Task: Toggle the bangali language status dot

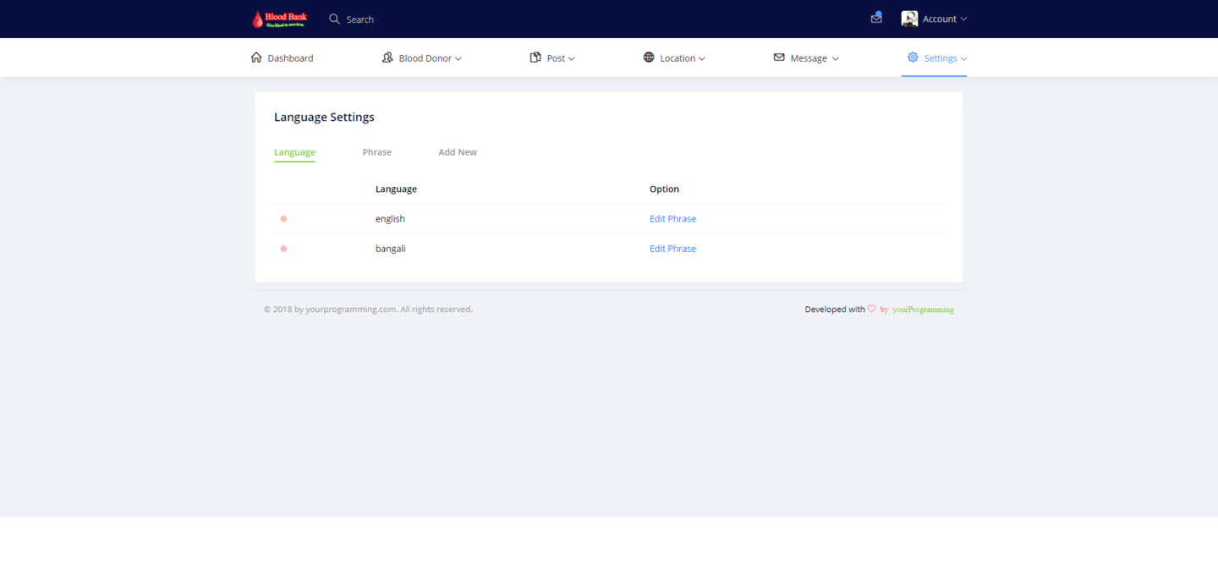Action: point(283,249)
